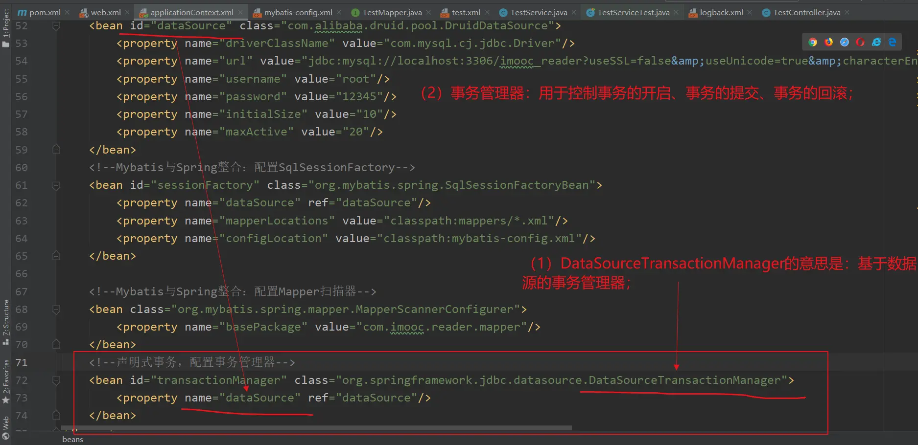Click the 'root' username value
This screenshot has width=918, height=445.
356,79
